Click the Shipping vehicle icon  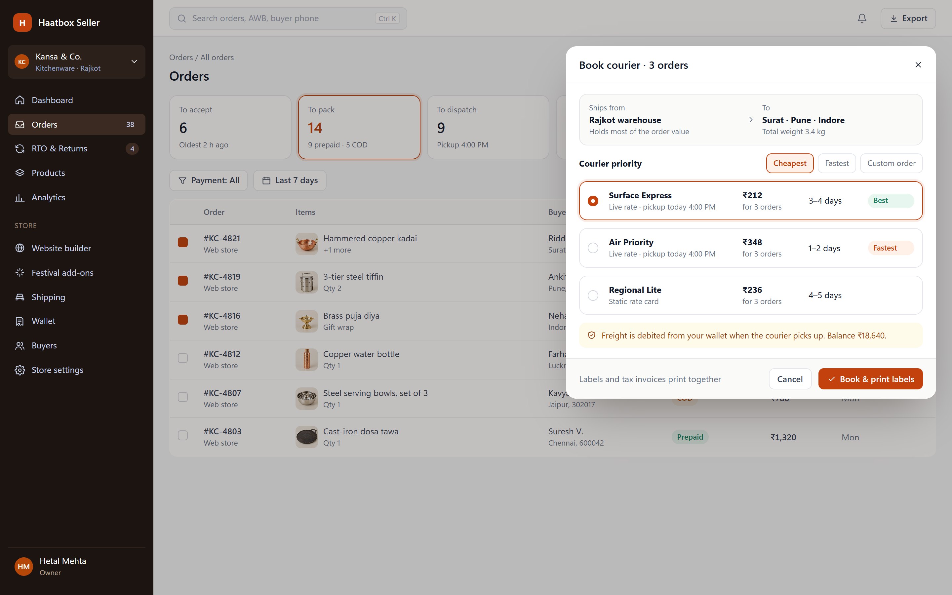pyautogui.click(x=20, y=297)
